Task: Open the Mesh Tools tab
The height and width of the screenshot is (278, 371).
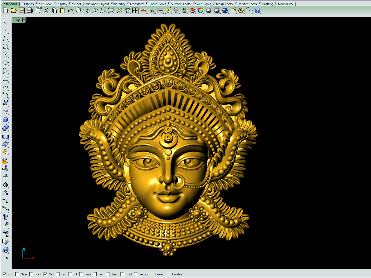Action: click(x=224, y=4)
